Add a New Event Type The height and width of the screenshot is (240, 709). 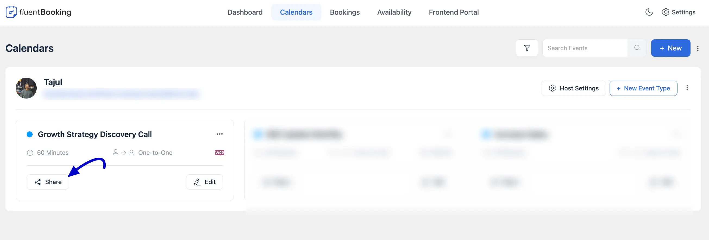pos(643,88)
